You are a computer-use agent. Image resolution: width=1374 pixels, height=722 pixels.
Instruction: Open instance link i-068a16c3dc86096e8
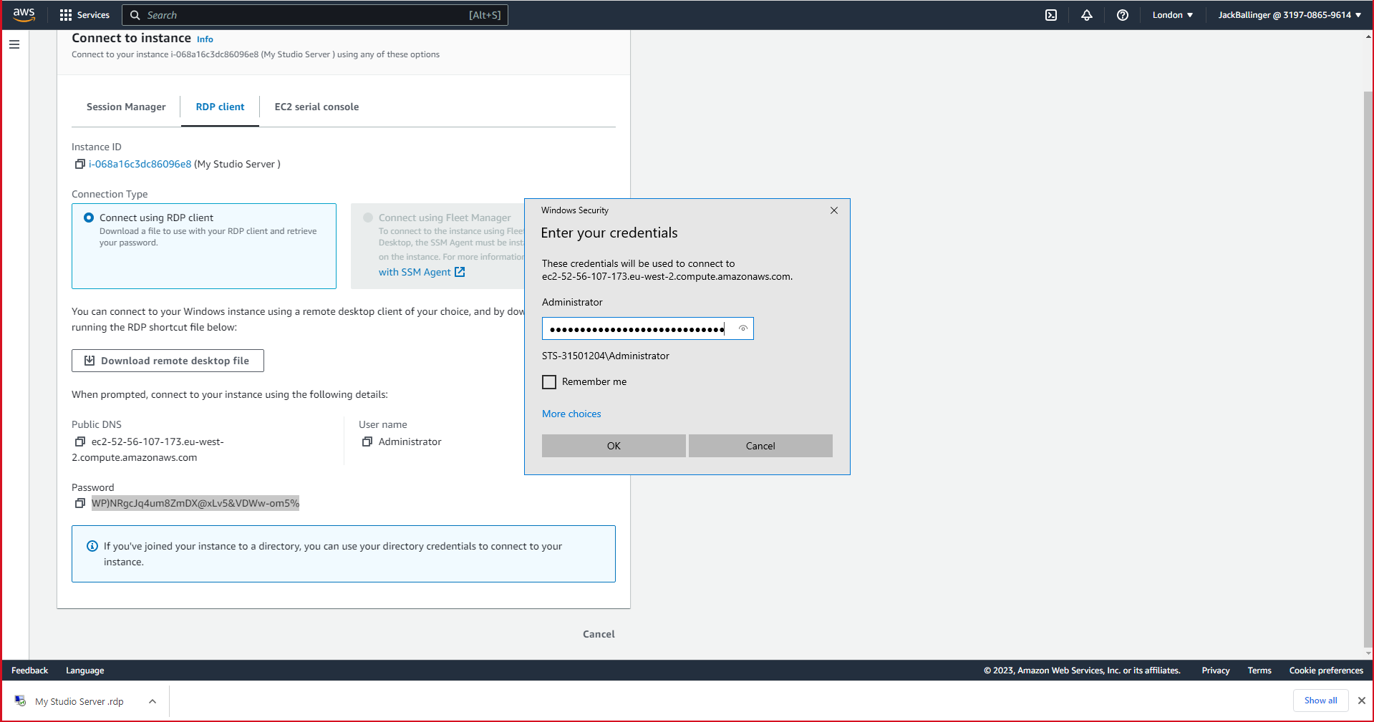coord(140,165)
